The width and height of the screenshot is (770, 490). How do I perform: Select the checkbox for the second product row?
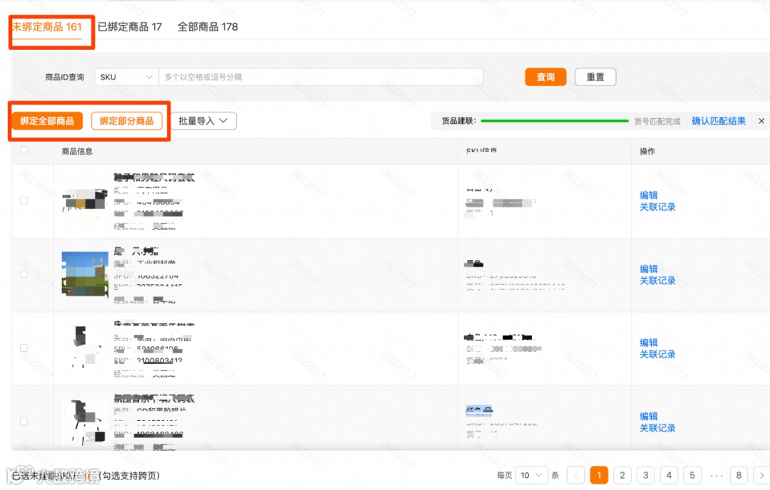pyautogui.click(x=24, y=273)
